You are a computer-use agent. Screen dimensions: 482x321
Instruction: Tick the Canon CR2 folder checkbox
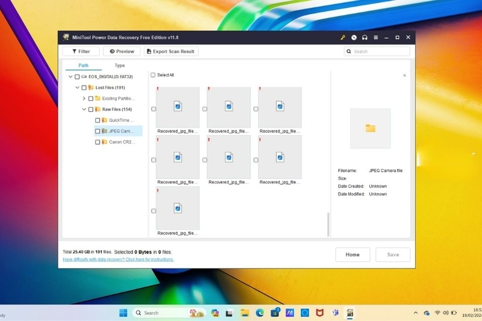click(98, 142)
